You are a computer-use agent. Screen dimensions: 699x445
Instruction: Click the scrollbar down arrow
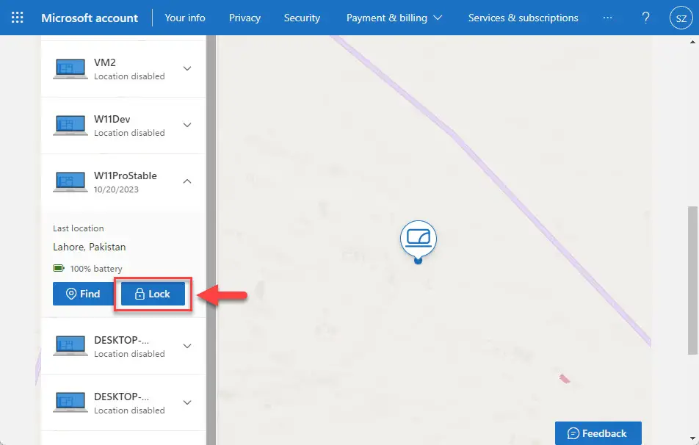(x=692, y=438)
